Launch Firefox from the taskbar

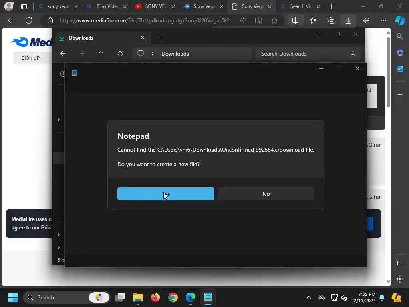pos(155,297)
